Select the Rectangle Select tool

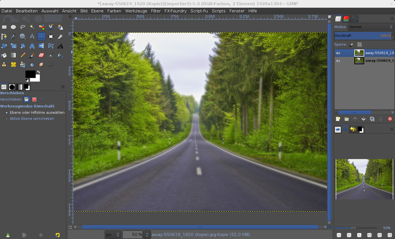[x=4, y=27]
